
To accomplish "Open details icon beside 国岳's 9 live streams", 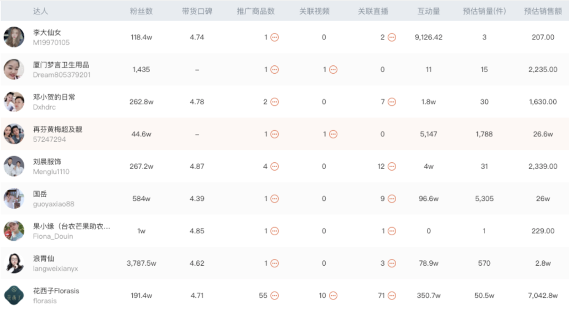I will [x=392, y=199].
